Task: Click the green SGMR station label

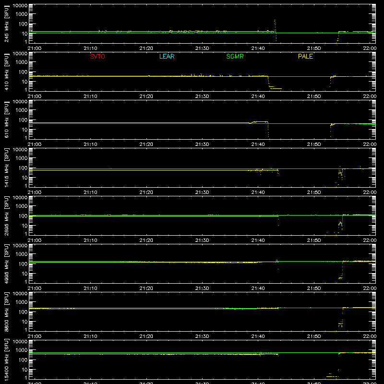Action: tap(235, 56)
